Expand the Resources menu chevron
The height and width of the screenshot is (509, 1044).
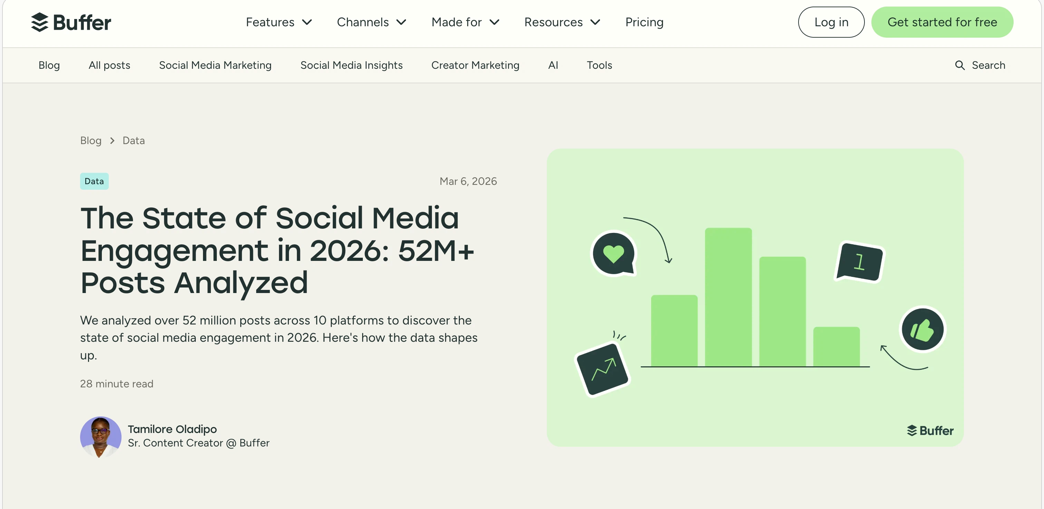click(595, 22)
